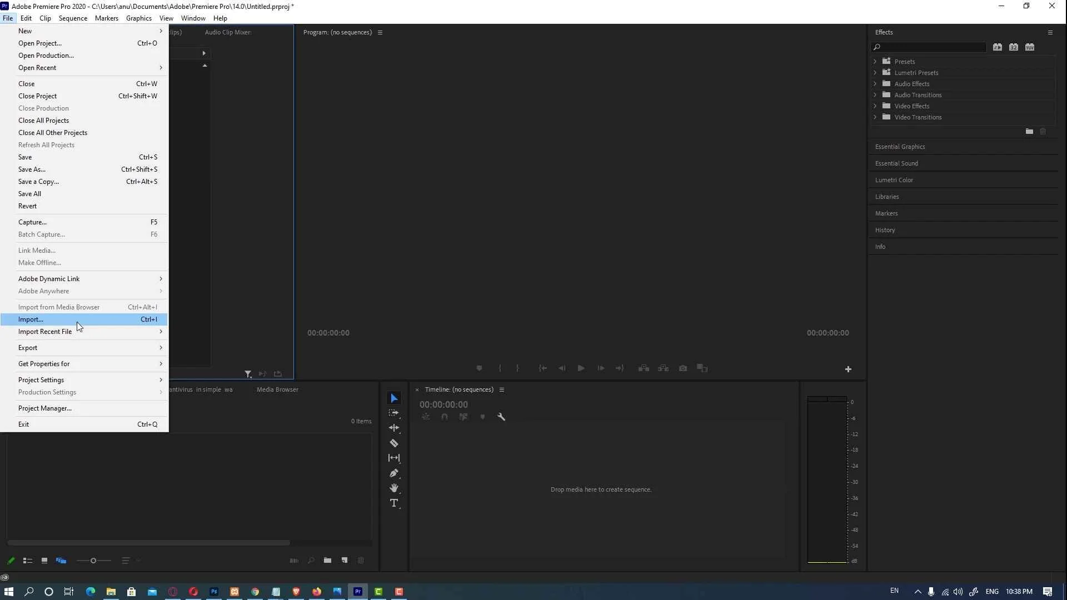
Task: Click Go to Out point
Action: [620, 368]
